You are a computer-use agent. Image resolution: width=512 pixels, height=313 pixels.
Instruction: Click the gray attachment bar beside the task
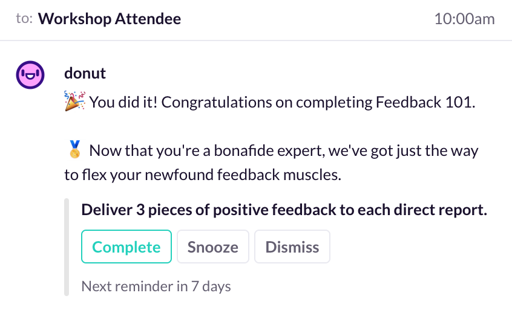click(67, 247)
